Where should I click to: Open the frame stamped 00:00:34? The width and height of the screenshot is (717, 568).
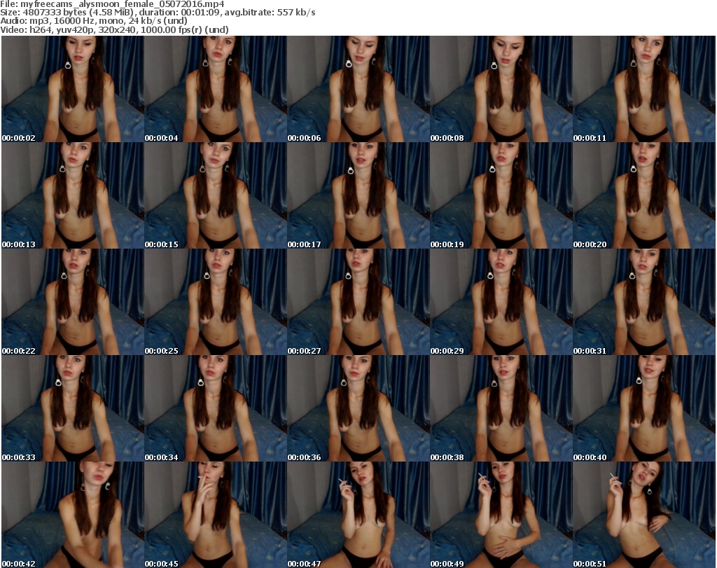(x=216, y=409)
